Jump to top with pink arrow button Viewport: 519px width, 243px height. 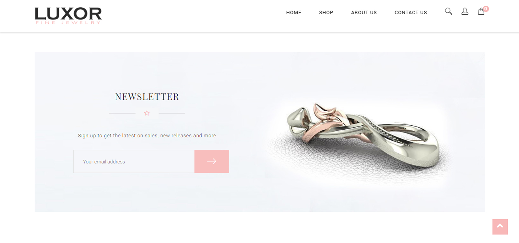coord(500,227)
